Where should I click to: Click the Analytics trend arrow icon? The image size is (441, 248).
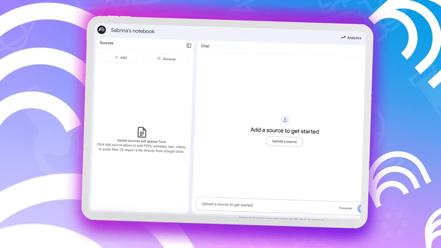(x=343, y=37)
